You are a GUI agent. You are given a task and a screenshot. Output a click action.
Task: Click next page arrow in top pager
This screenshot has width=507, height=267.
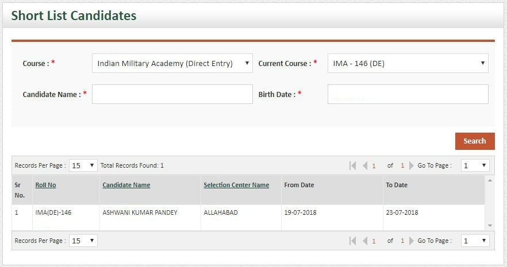click(412, 165)
